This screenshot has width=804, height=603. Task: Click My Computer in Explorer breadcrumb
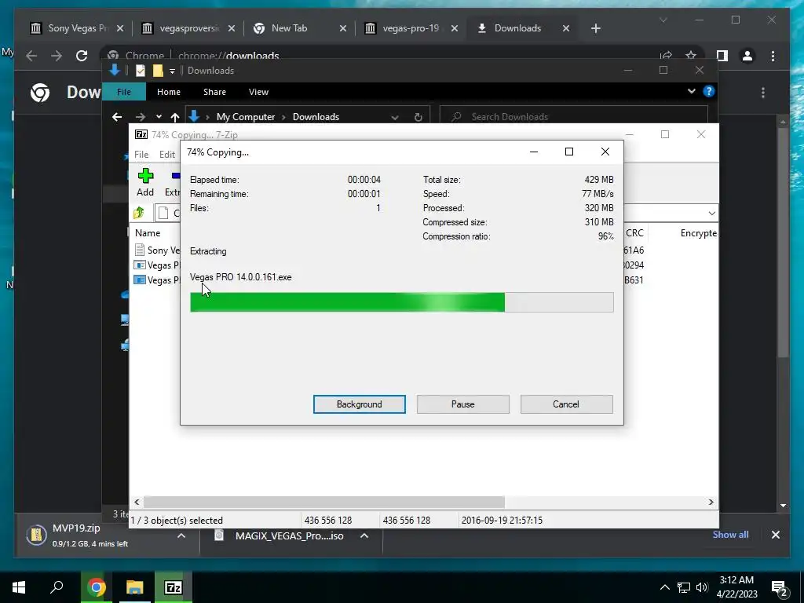tap(246, 117)
